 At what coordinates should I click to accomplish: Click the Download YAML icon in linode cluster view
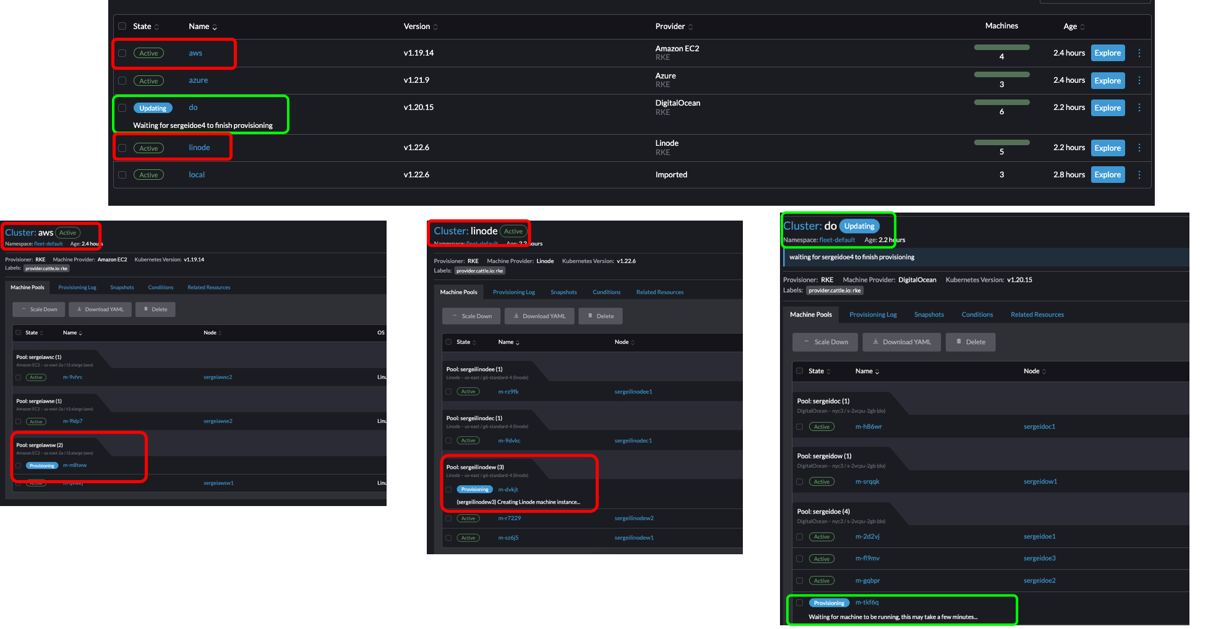point(516,316)
